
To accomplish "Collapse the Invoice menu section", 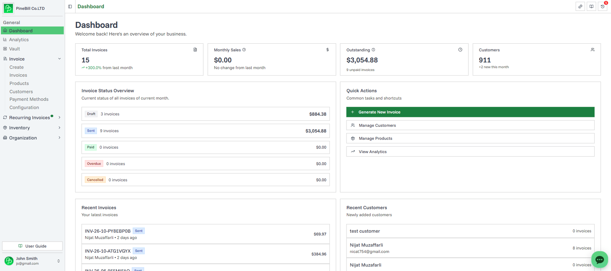I will (59, 59).
